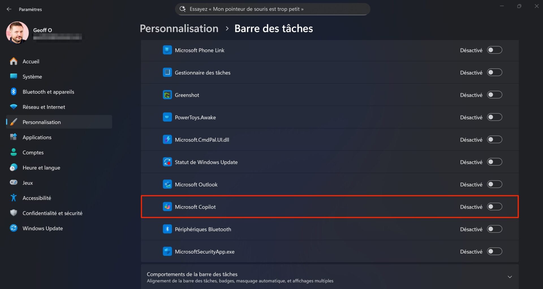Click the Microsoft Copilot icon
This screenshot has height=289, width=543.
tap(167, 207)
